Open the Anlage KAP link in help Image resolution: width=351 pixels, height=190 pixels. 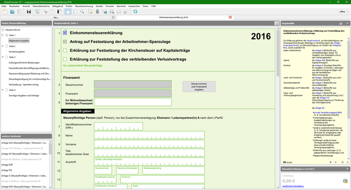320,60
